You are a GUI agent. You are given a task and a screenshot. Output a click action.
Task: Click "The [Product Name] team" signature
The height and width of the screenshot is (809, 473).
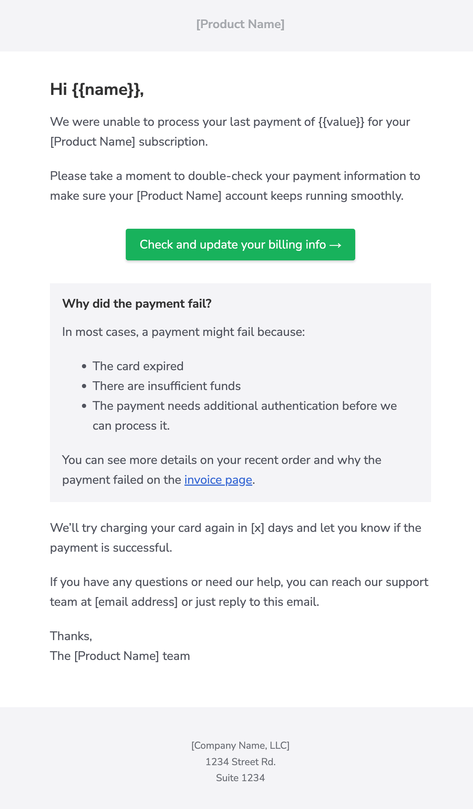click(x=120, y=656)
